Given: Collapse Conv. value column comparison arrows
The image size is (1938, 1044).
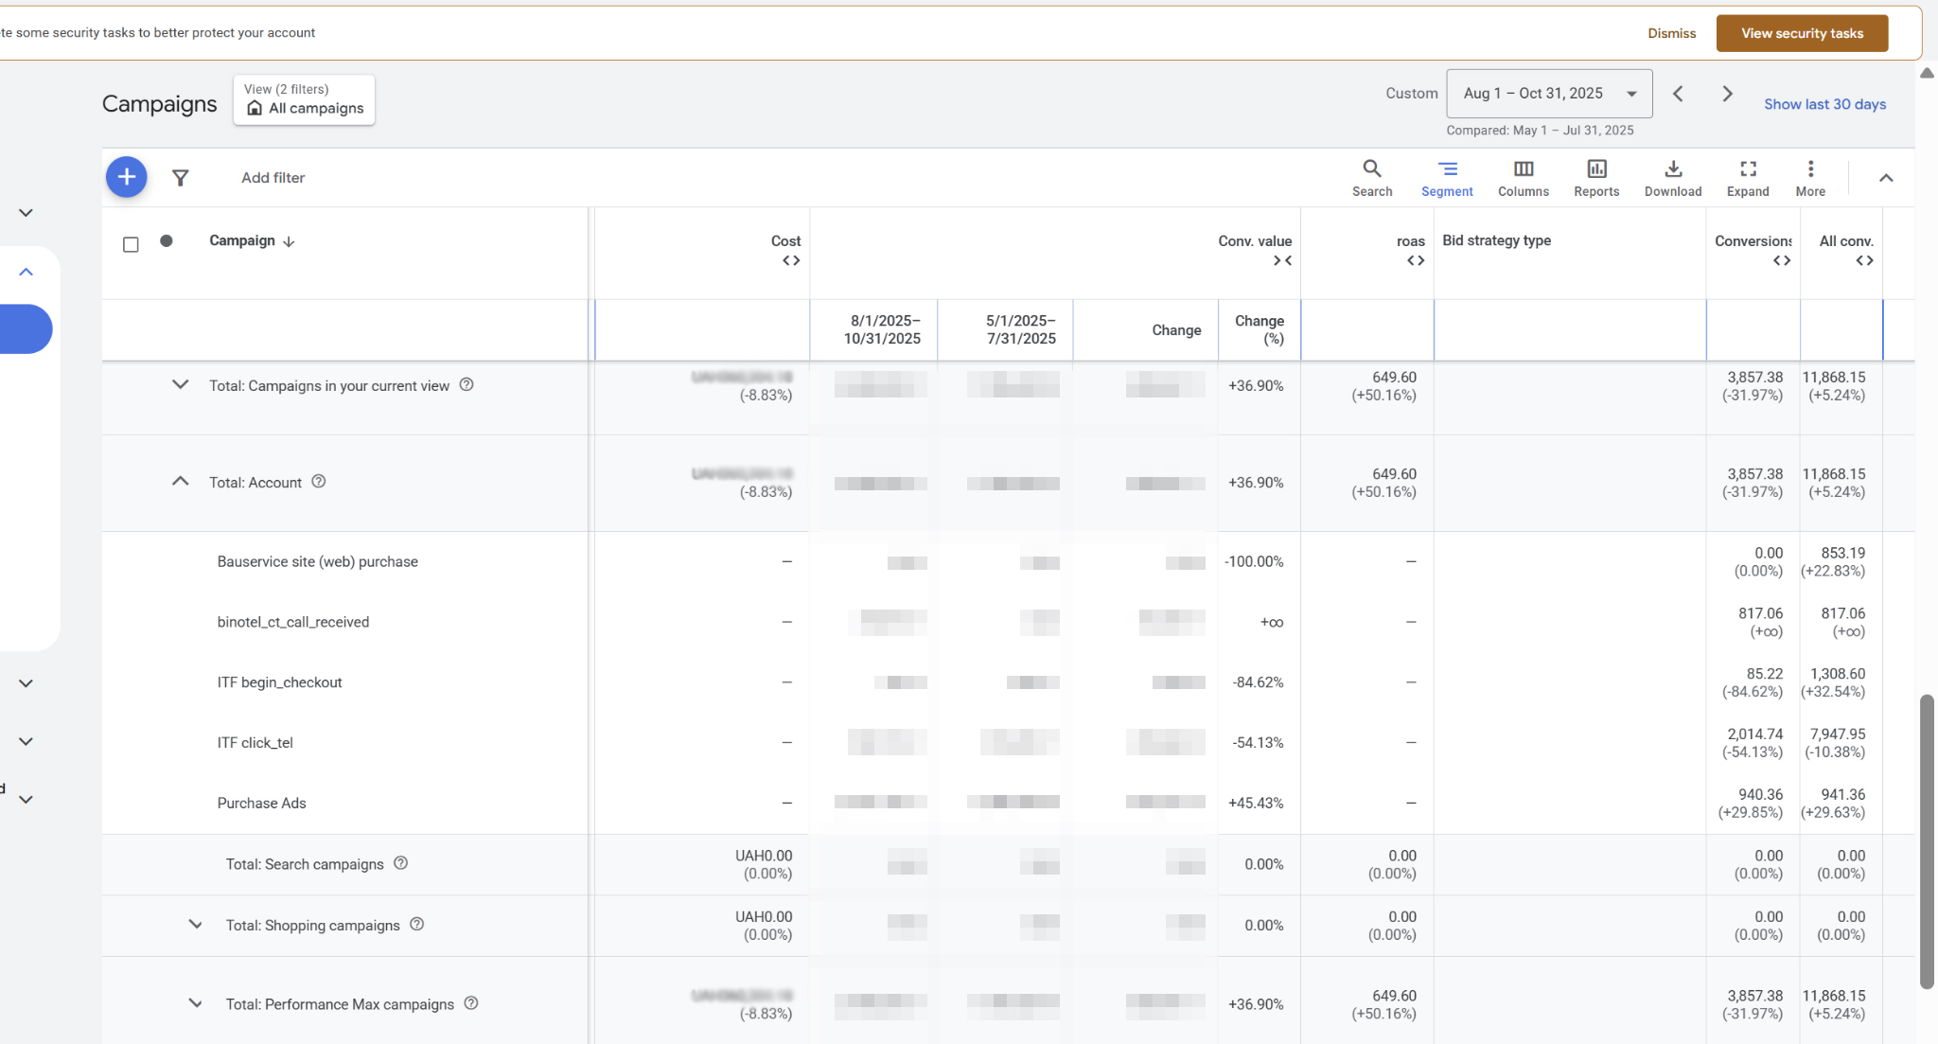Looking at the screenshot, I should tap(1282, 260).
